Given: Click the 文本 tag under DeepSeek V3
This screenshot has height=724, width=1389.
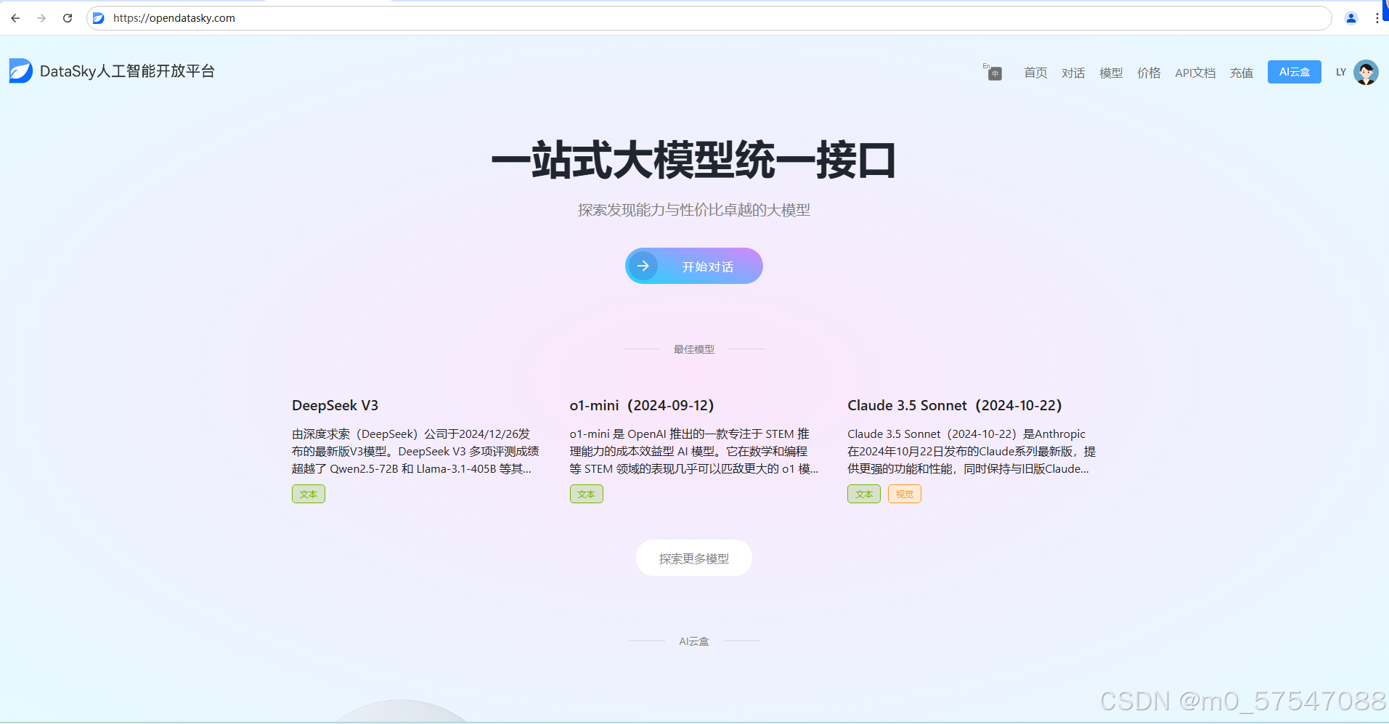Looking at the screenshot, I should [309, 494].
